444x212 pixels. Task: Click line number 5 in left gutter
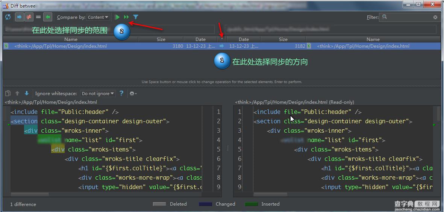pos(218,150)
